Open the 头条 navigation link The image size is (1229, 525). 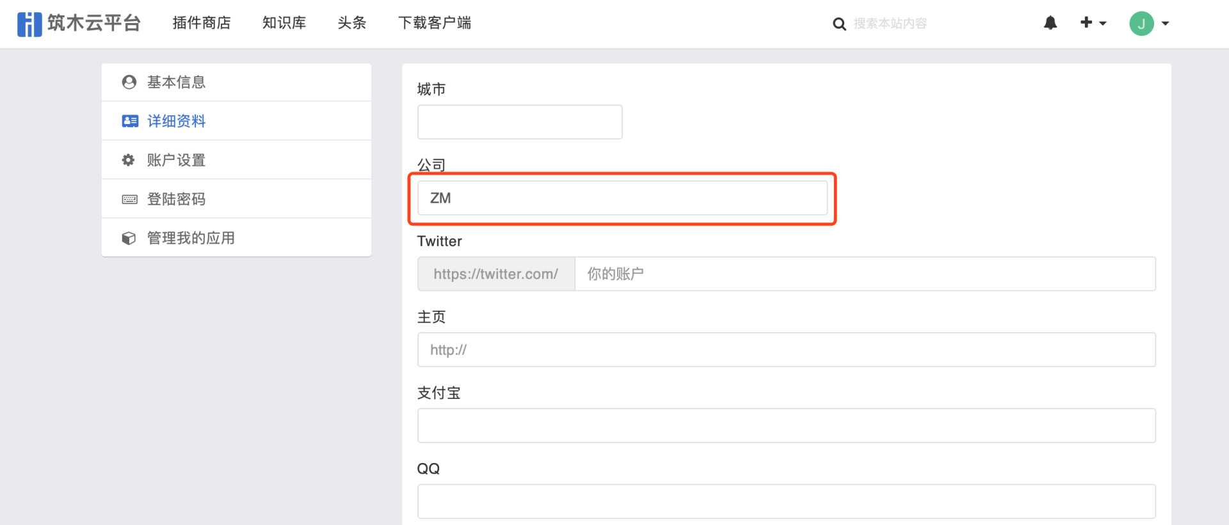tap(352, 23)
